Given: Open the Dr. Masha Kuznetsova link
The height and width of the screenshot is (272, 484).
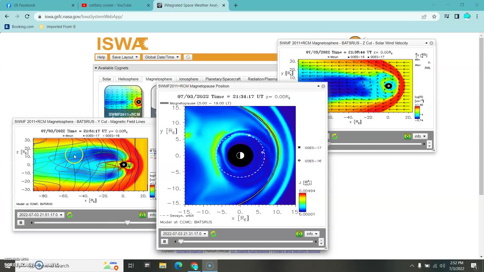Looking at the screenshot, I should [250, 251].
